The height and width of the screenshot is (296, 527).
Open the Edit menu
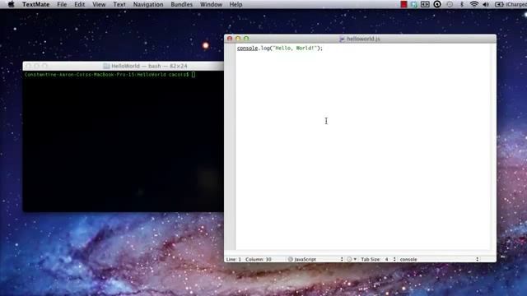[x=79, y=4]
